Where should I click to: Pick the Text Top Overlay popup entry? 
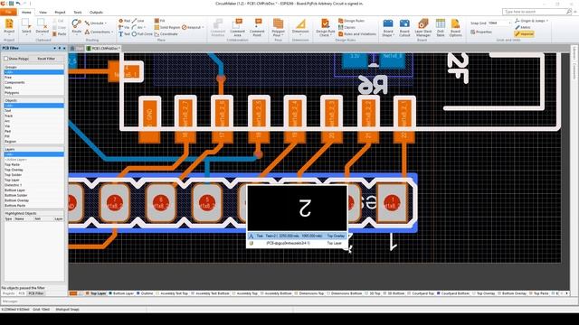298,236
